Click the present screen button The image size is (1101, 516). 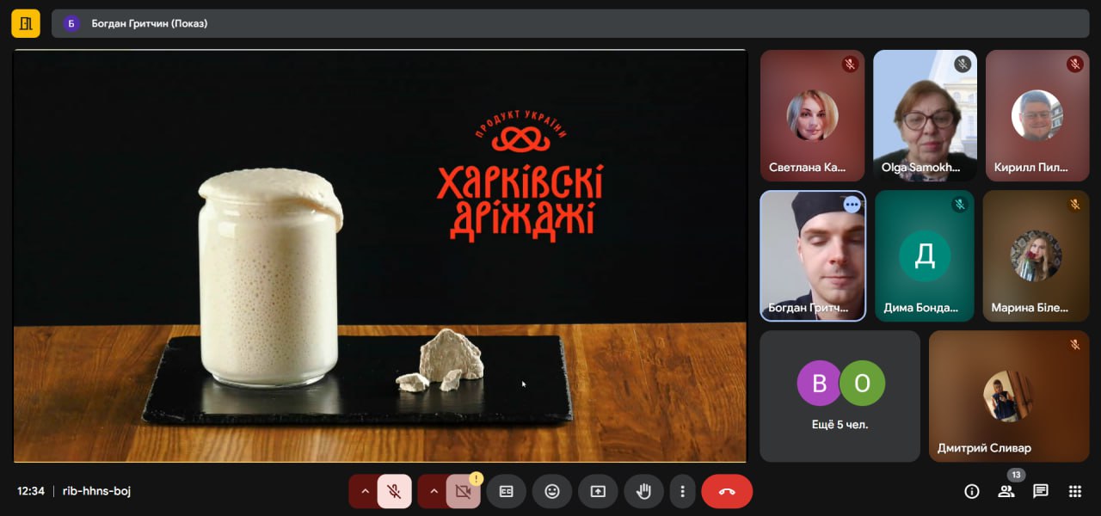(x=598, y=491)
